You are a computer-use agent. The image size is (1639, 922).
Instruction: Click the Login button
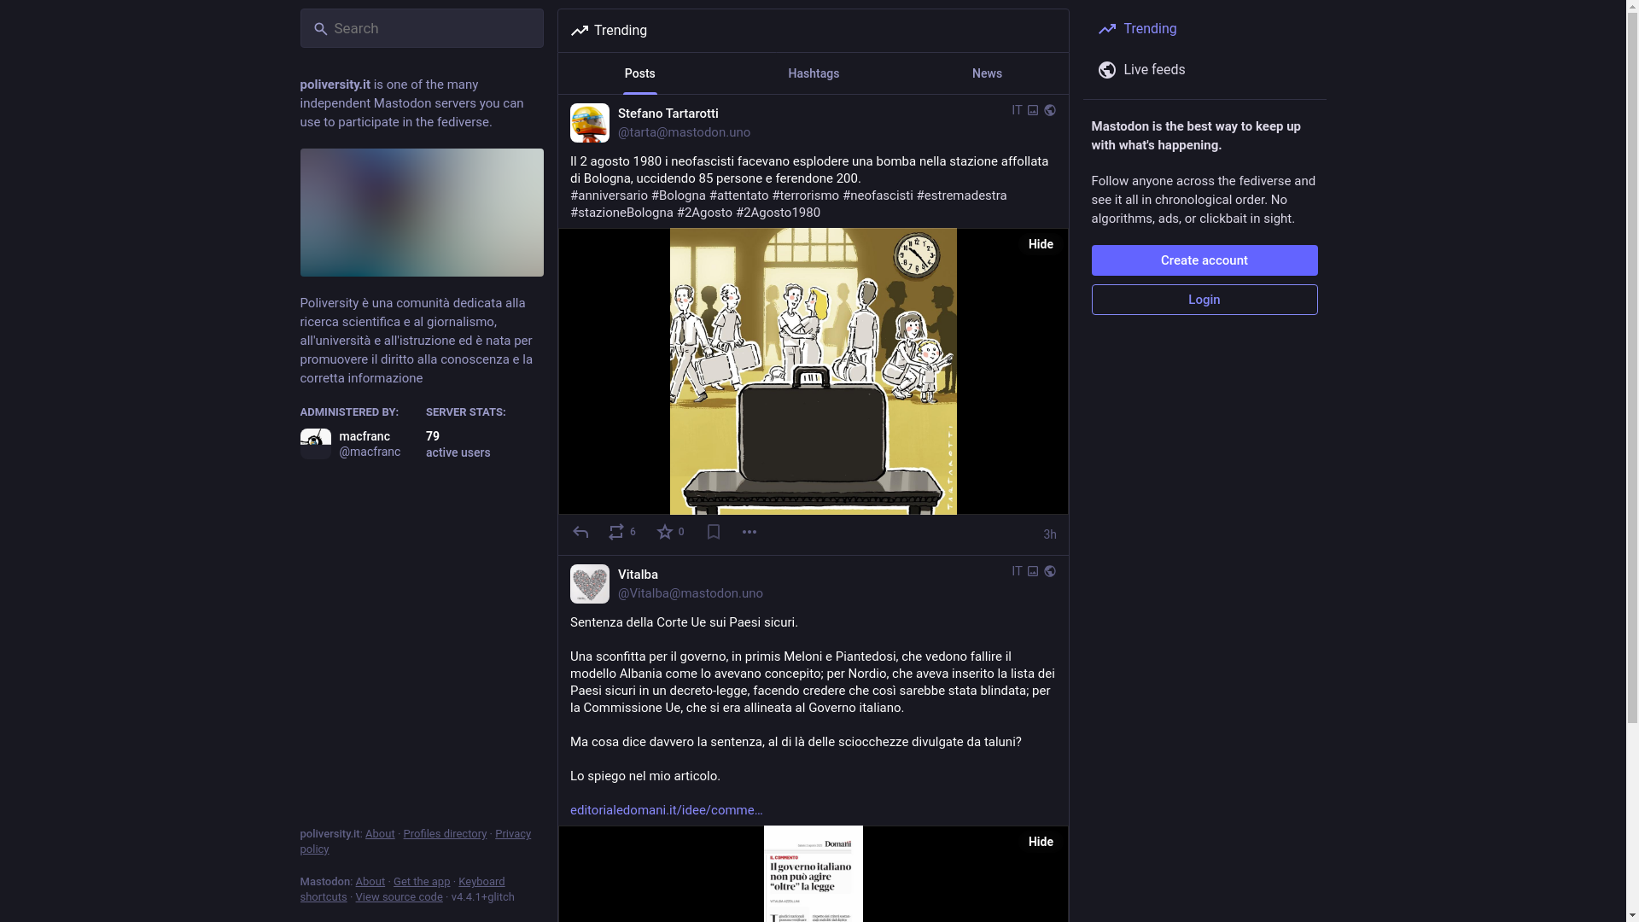[x=1204, y=300]
